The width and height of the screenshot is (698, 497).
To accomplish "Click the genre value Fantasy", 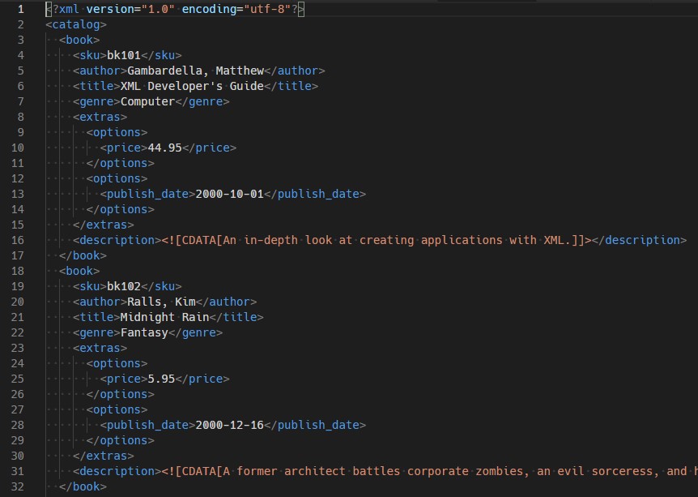I will 144,332.
